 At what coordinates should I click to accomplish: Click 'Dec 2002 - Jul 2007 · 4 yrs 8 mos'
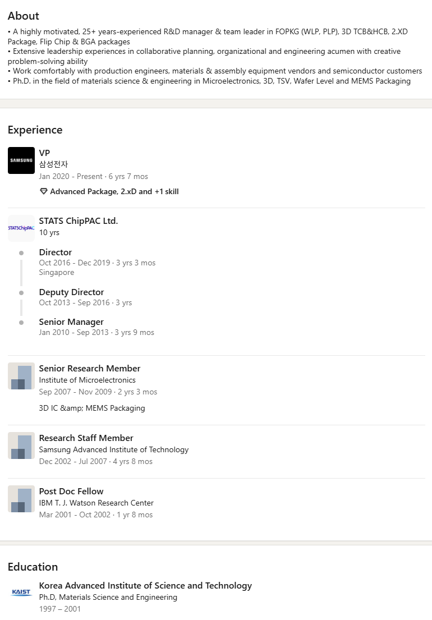(95, 461)
